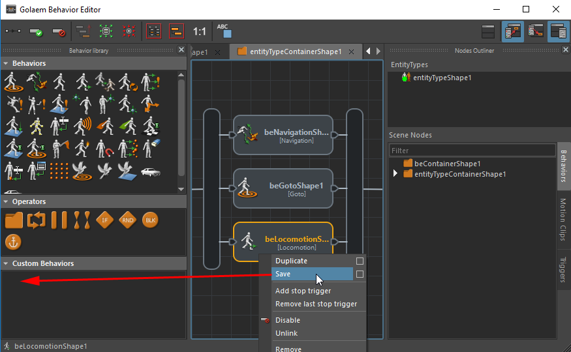
Task: Switch to the entityTypeContainerShape1 tab
Action: pos(296,52)
